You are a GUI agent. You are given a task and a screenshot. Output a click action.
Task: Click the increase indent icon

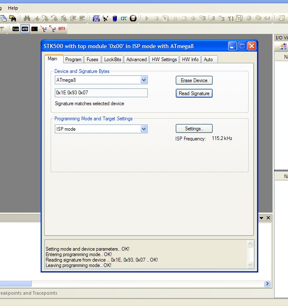pyautogui.click(x=73, y=18)
